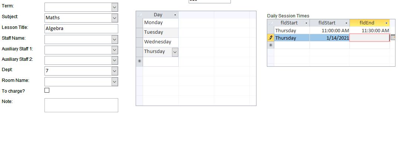Open the Dept dropdown showing 7
Screen dimensions: 404x146
[115, 71]
